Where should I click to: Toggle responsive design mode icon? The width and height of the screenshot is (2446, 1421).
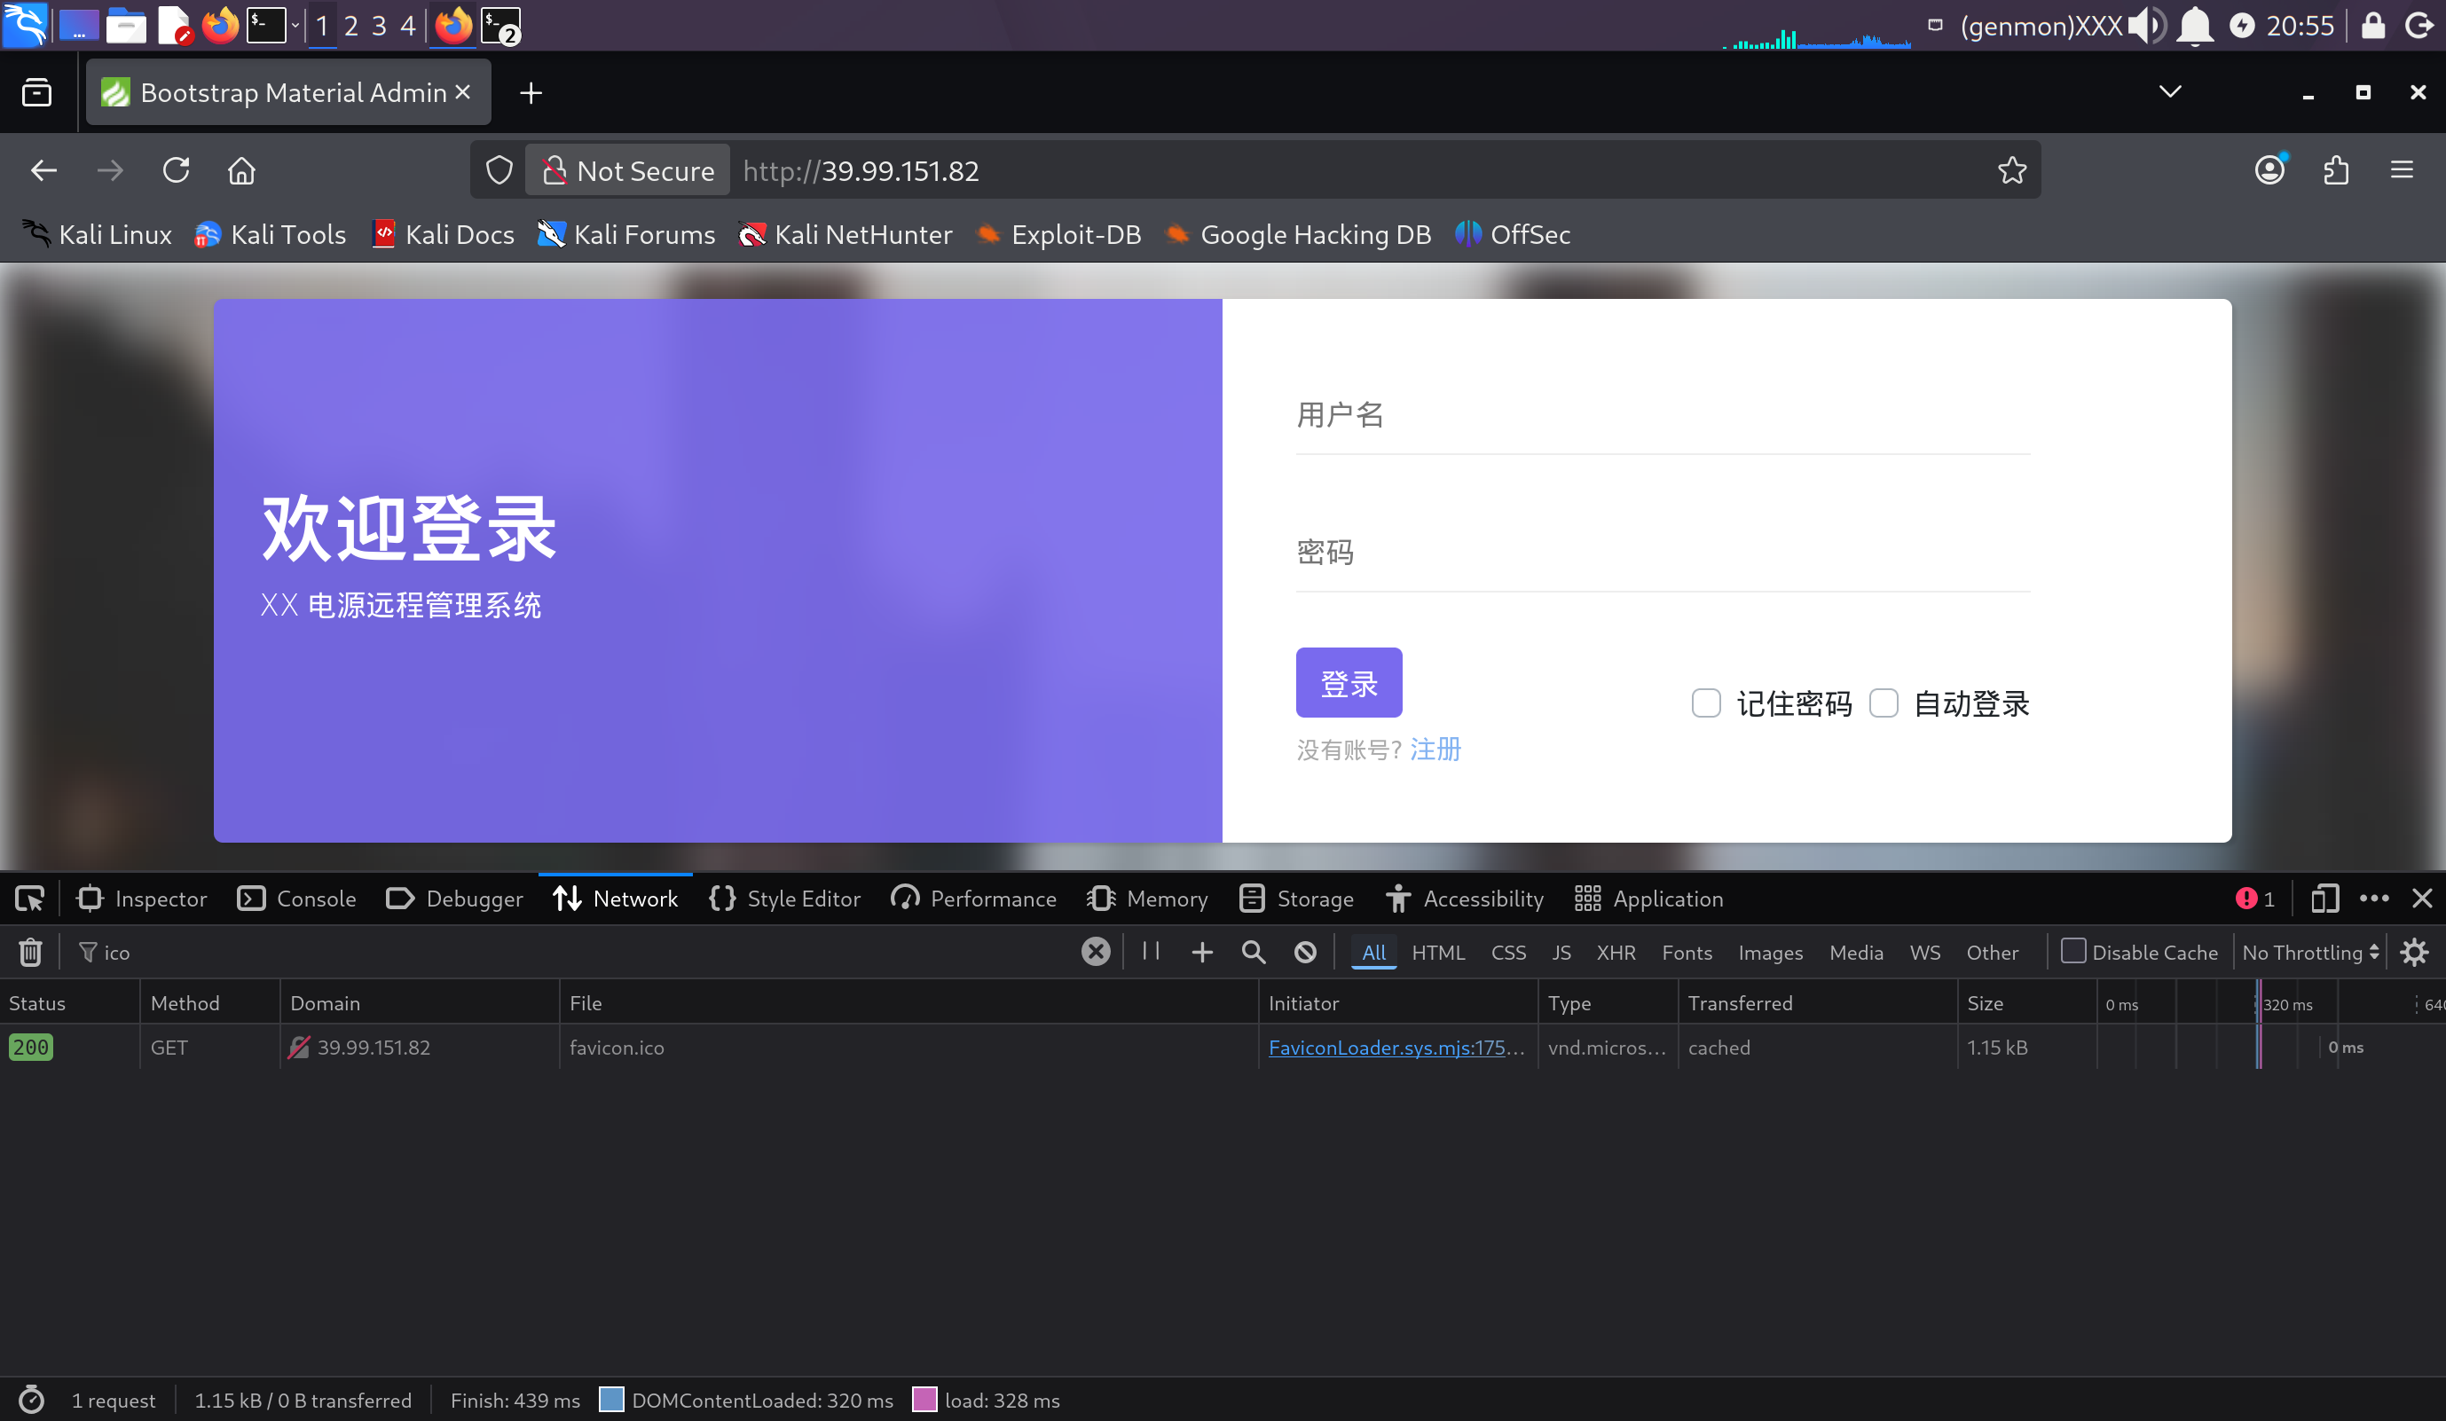pyautogui.click(x=2324, y=899)
